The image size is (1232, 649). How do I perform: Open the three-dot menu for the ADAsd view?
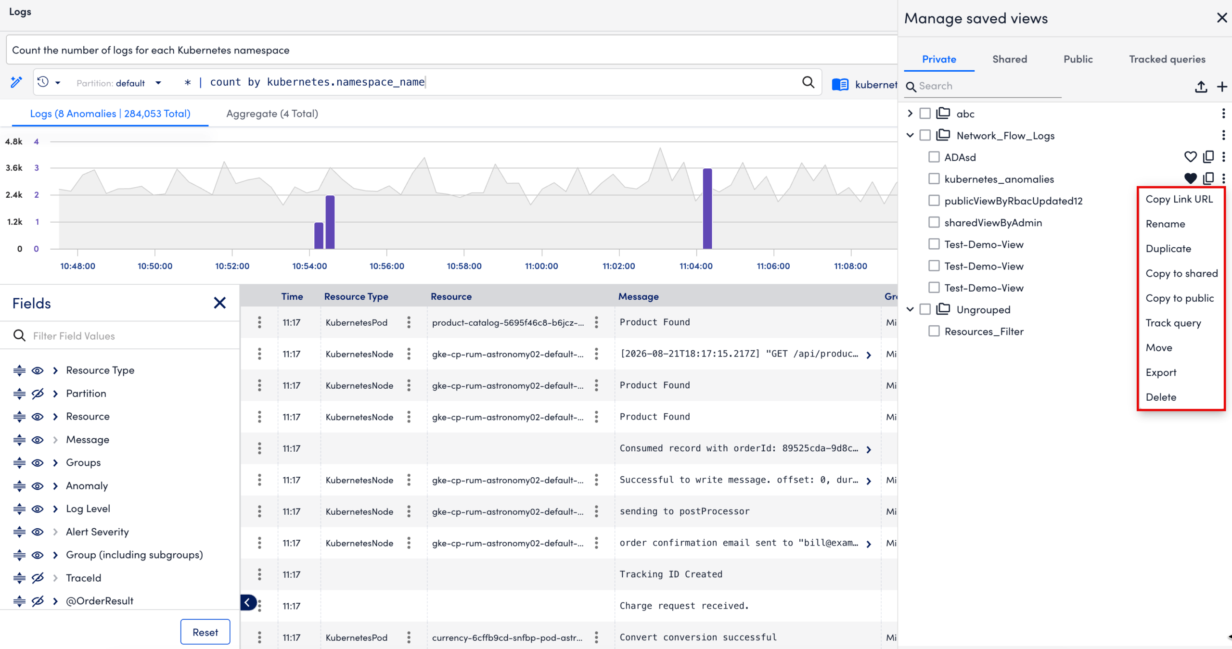click(1223, 157)
